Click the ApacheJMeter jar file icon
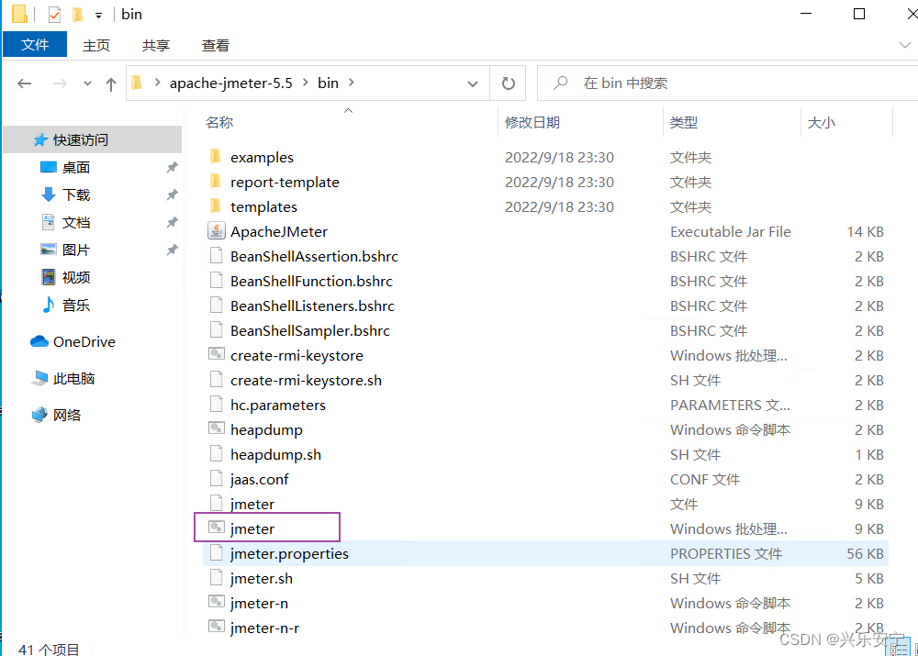The height and width of the screenshot is (656, 918). 216,231
